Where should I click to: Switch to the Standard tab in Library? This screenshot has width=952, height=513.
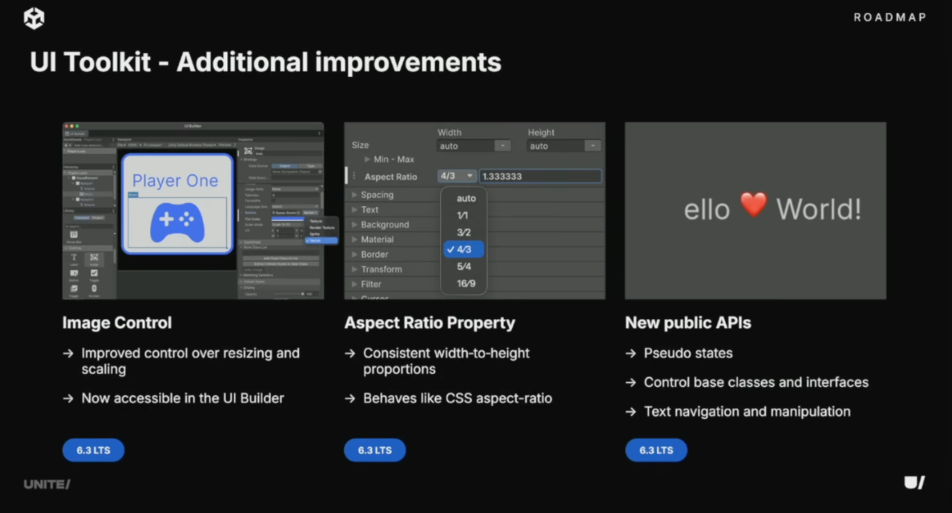coord(82,218)
